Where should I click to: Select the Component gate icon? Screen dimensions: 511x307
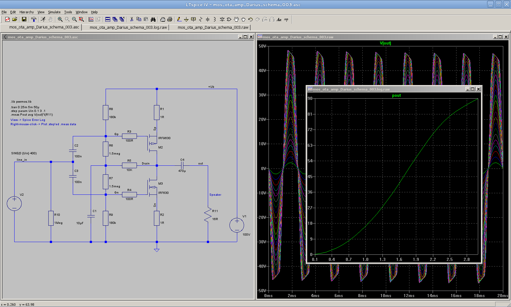[x=229, y=19]
